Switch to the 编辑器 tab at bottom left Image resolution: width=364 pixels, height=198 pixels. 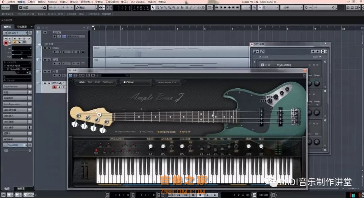21,189
